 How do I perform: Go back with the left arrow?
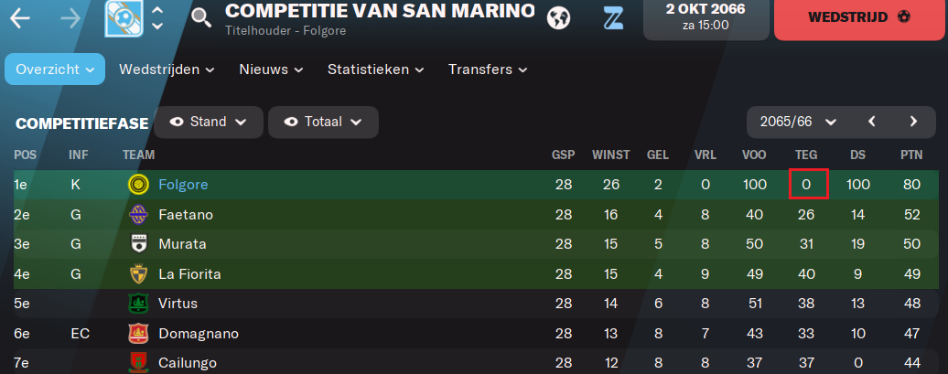[x=20, y=18]
